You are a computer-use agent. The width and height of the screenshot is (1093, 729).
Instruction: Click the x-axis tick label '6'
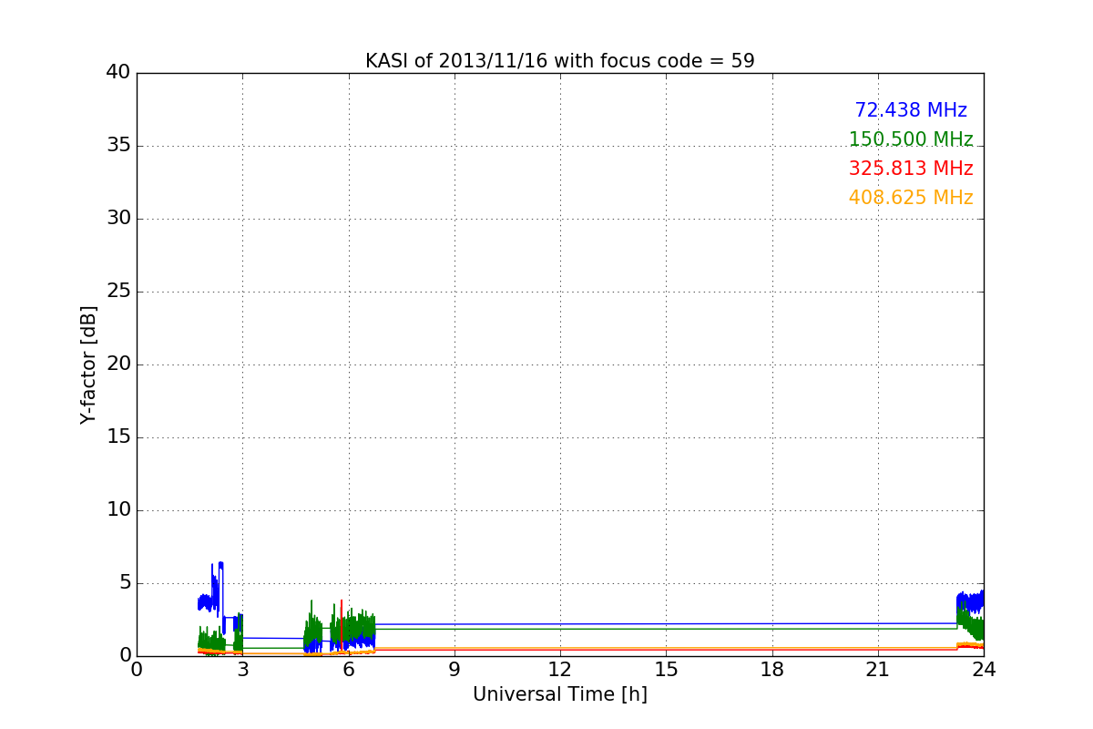349,669
